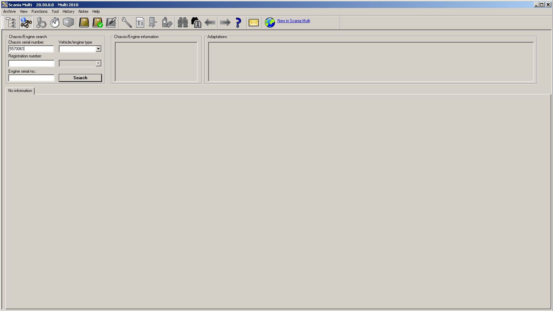Open the View menu
This screenshot has height=311, width=553.
(24, 11)
